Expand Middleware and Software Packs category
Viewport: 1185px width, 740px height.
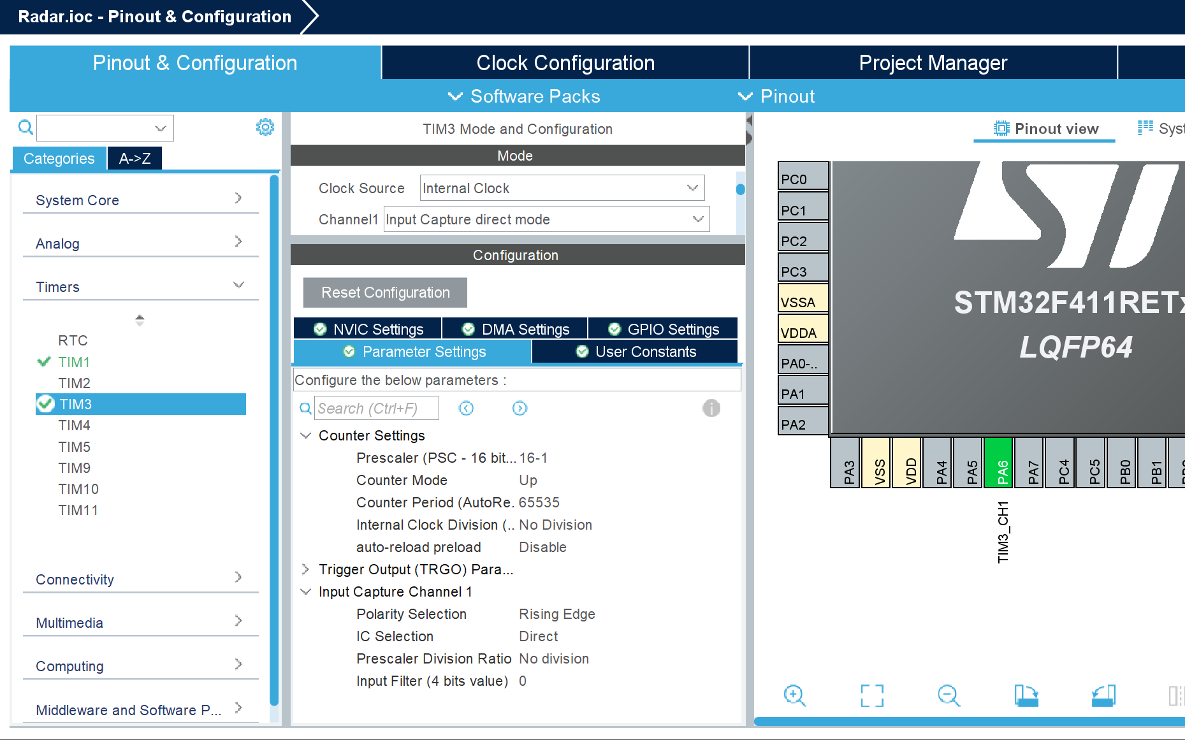pos(140,709)
